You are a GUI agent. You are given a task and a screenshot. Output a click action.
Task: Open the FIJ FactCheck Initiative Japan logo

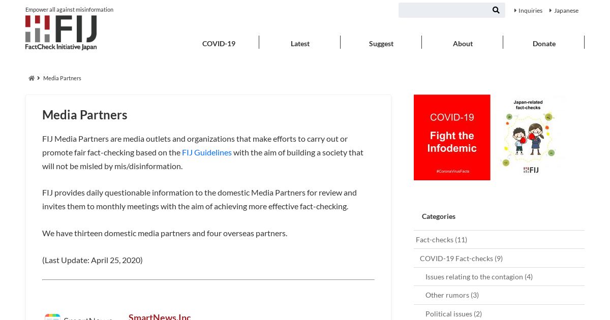(x=61, y=33)
